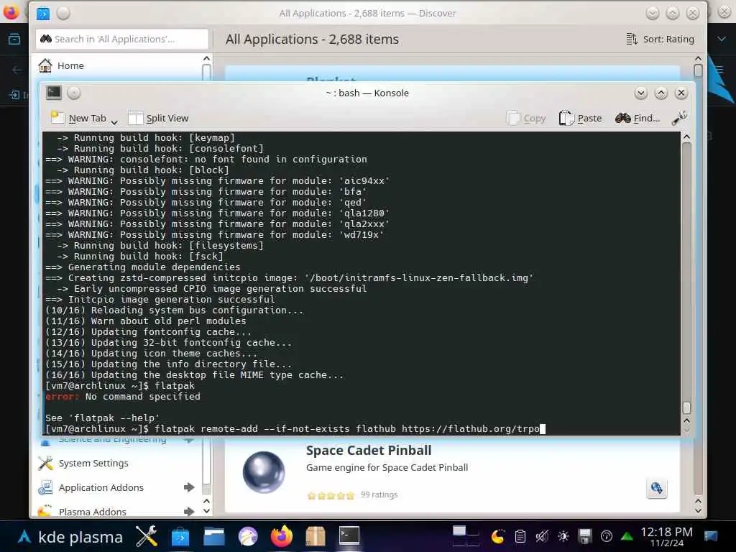The width and height of the screenshot is (736, 552).
Task: Click the disabled Copy button in Konsole
Action: [526, 119]
